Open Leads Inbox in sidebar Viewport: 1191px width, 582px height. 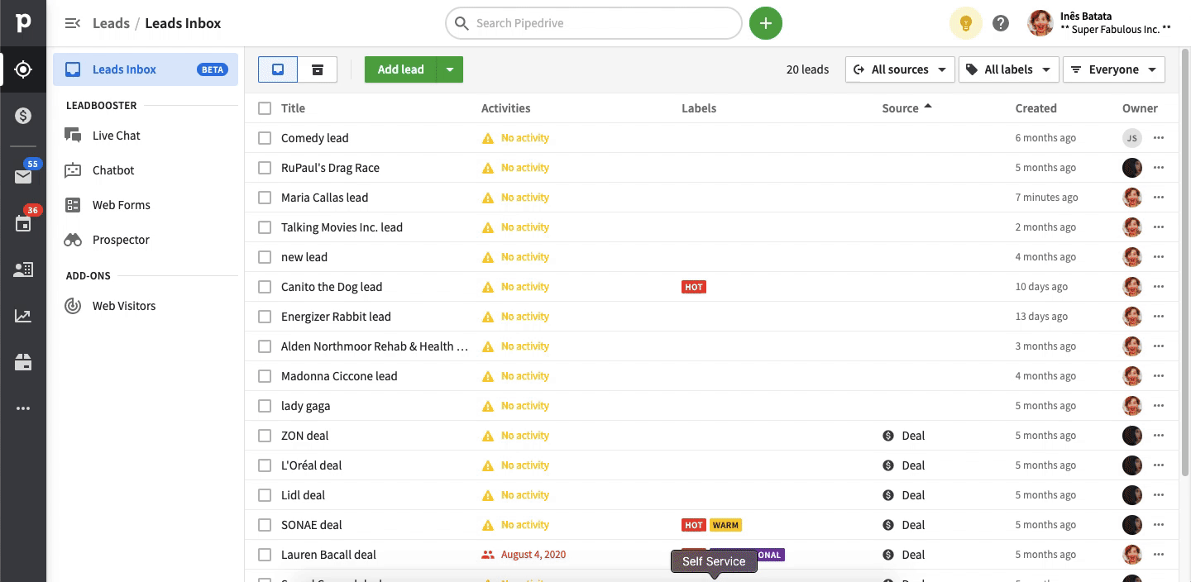click(146, 69)
